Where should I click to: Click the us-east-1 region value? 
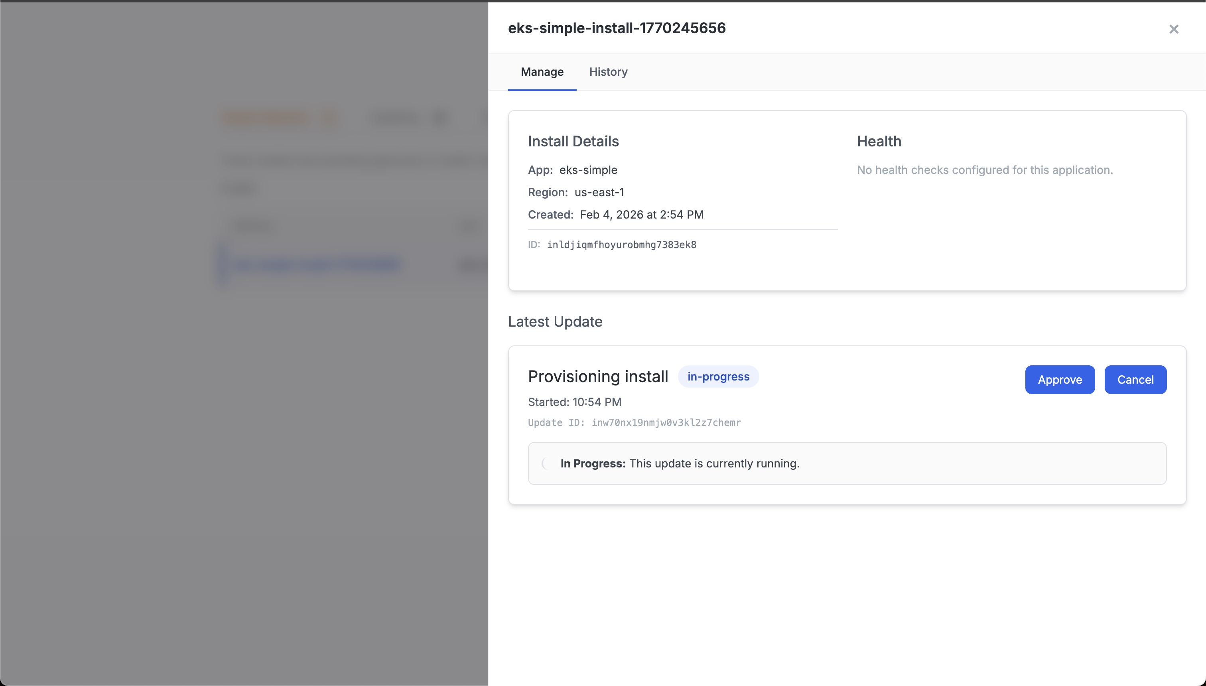pos(599,192)
